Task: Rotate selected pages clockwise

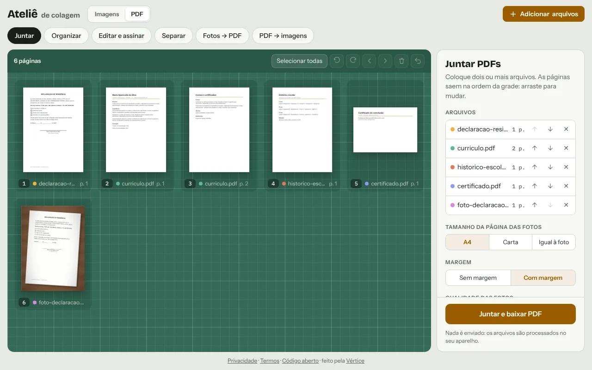Action: pos(353,61)
